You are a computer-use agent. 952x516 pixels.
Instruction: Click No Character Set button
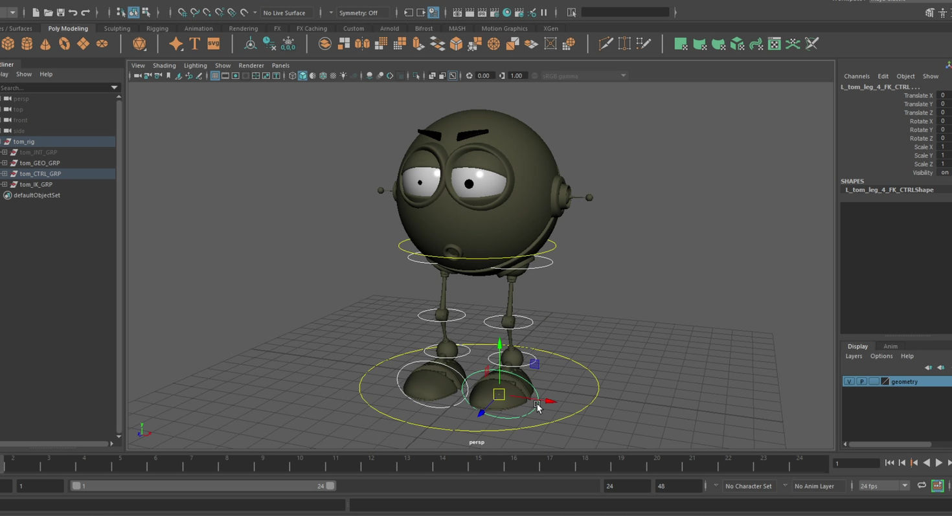(749, 486)
